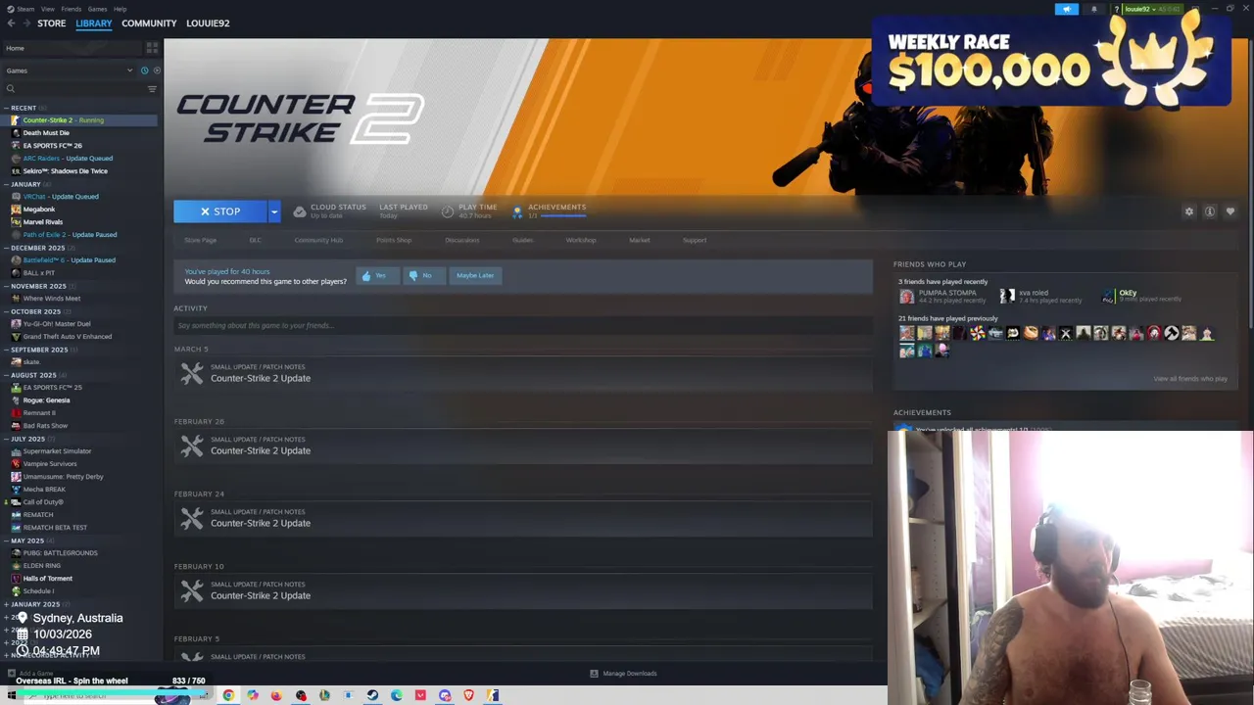Click the Cloud Status icon

300,211
